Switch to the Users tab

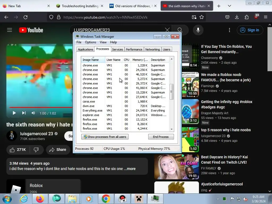click(x=166, y=49)
